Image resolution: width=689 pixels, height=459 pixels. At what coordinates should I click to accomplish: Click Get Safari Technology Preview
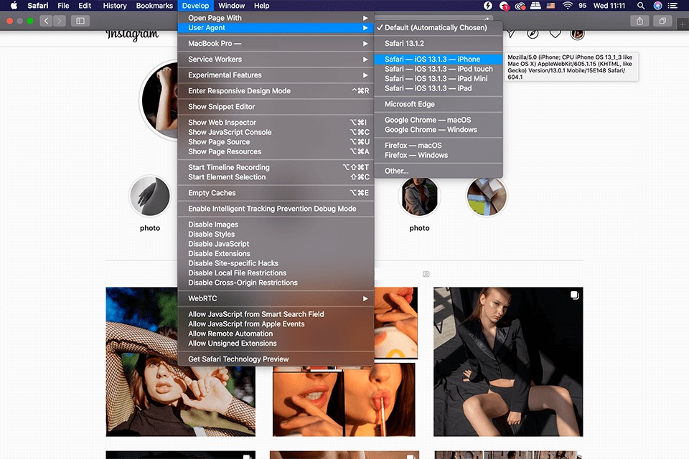click(238, 359)
